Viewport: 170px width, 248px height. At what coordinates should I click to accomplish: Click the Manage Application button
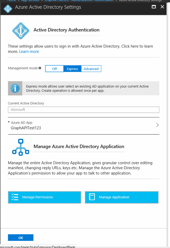pos(122,197)
